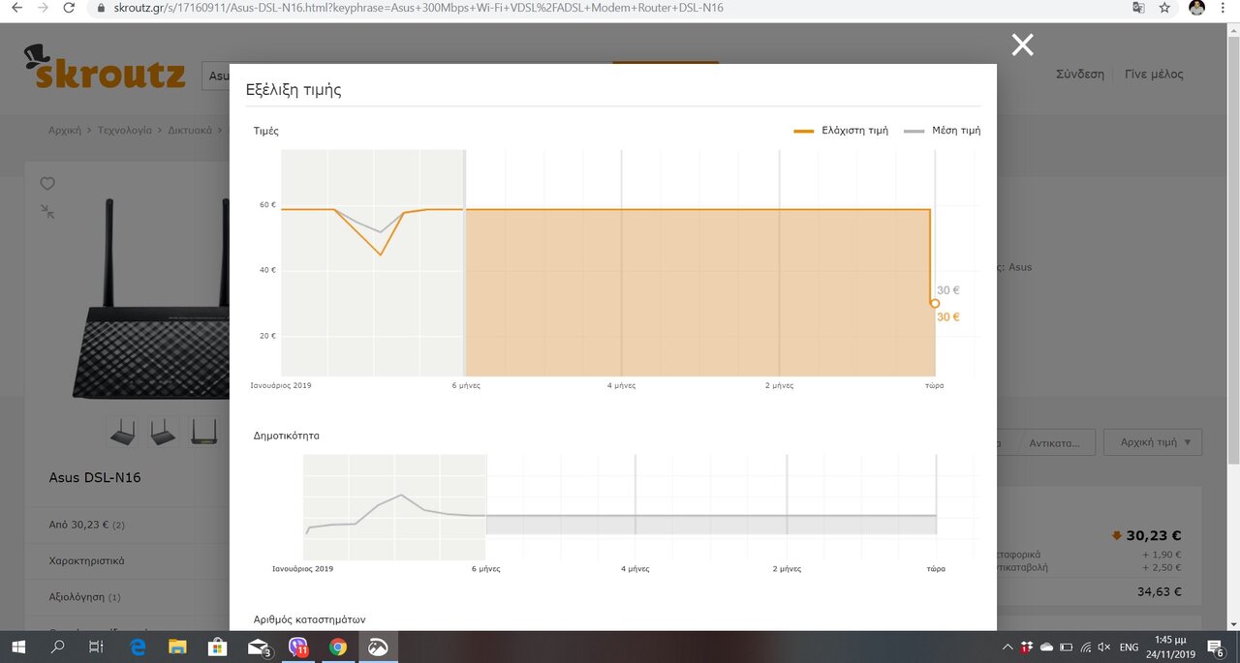Add product to favorites heart icon
This screenshot has width=1240, height=663.
[47, 184]
